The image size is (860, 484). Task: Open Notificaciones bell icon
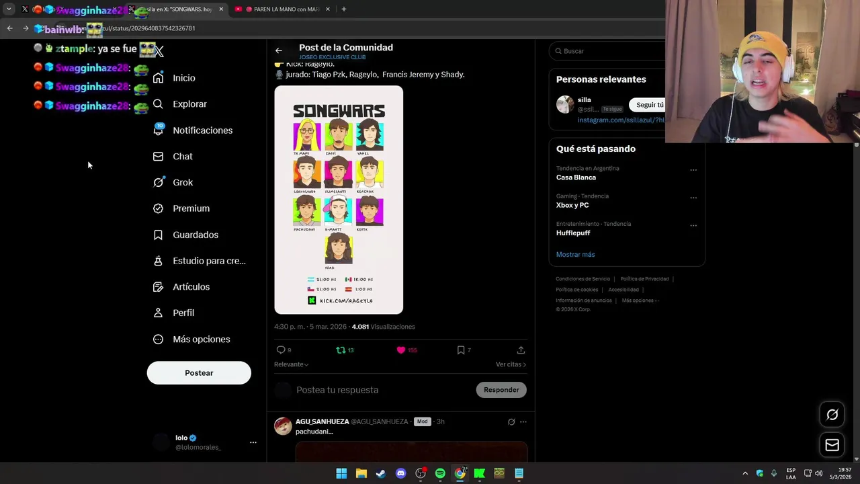click(158, 130)
